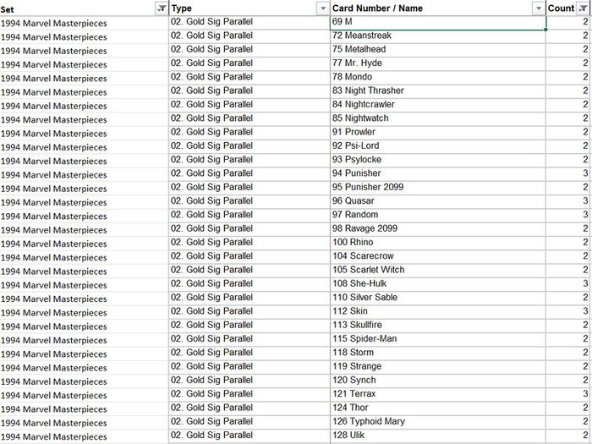Select the Count cell in the 118 Storm row
Image resolution: width=592 pixels, height=444 pixels.
pos(568,353)
